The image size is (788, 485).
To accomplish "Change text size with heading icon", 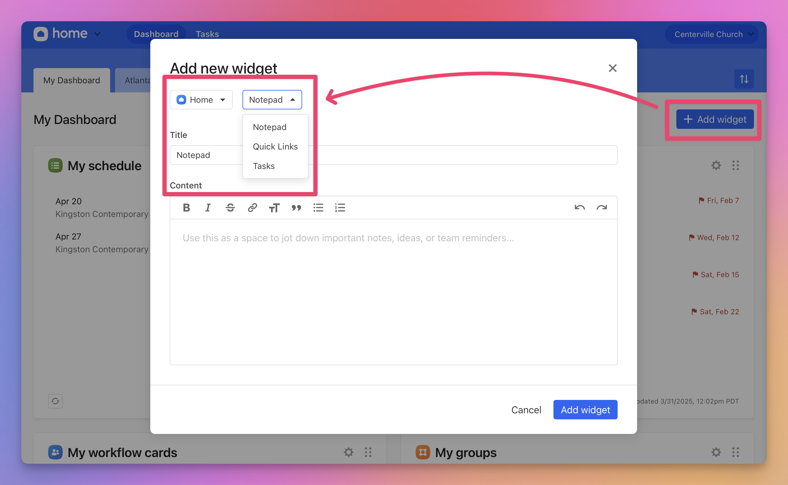I will [x=274, y=208].
